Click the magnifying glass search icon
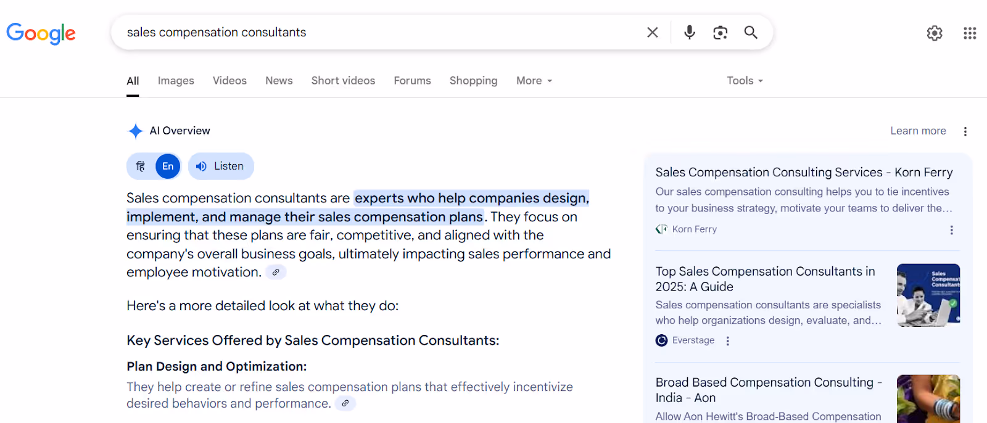The width and height of the screenshot is (987, 423). [x=750, y=32]
